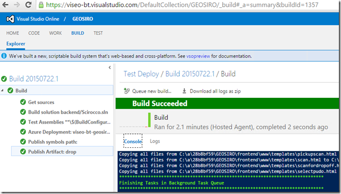Click console line mentioning pickupscan.html

228,154
